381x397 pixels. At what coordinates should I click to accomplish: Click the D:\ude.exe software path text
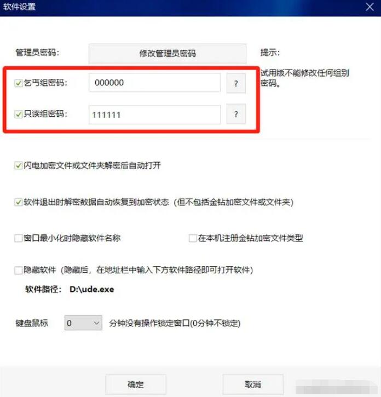(x=91, y=289)
